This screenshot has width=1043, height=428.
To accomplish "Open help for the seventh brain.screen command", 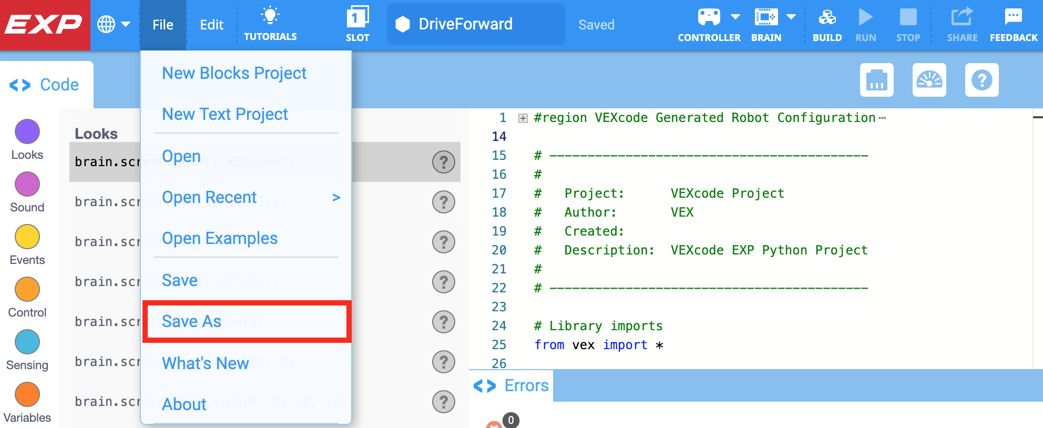I will point(444,402).
